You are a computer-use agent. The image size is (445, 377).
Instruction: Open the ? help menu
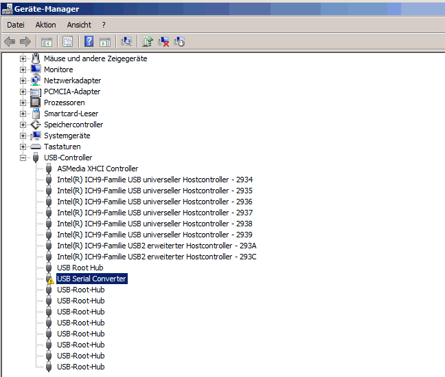[104, 25]
